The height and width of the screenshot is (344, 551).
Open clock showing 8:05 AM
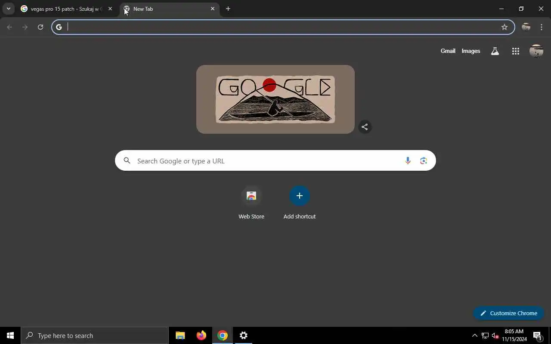pyautogui.click(x=514, y=335)
